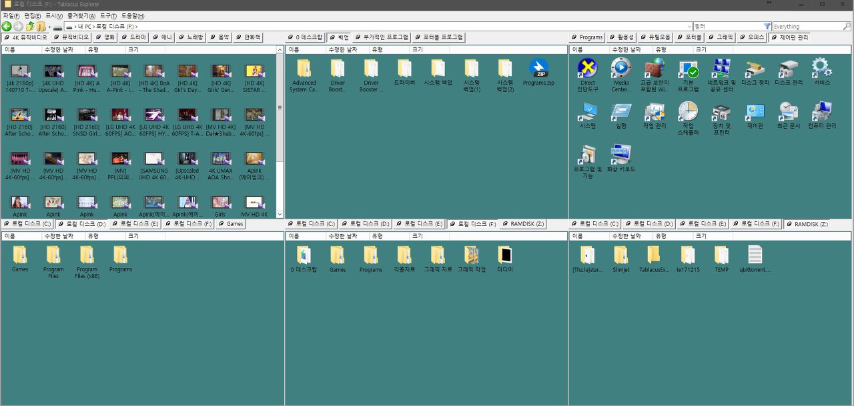Click the folders icon in the toolbar
Viewport: 854px width, 406px height.
pyautogui.click(x=41, y=27)
